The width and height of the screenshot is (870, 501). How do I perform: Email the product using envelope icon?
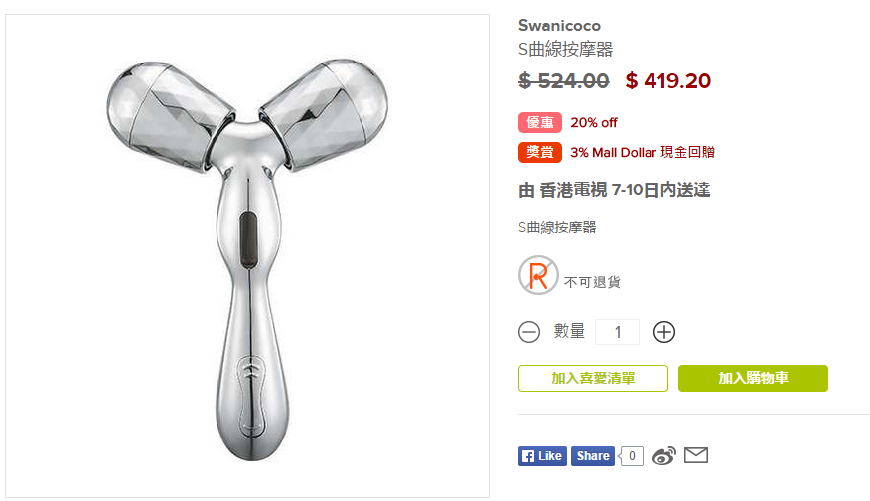coord(696,455)
